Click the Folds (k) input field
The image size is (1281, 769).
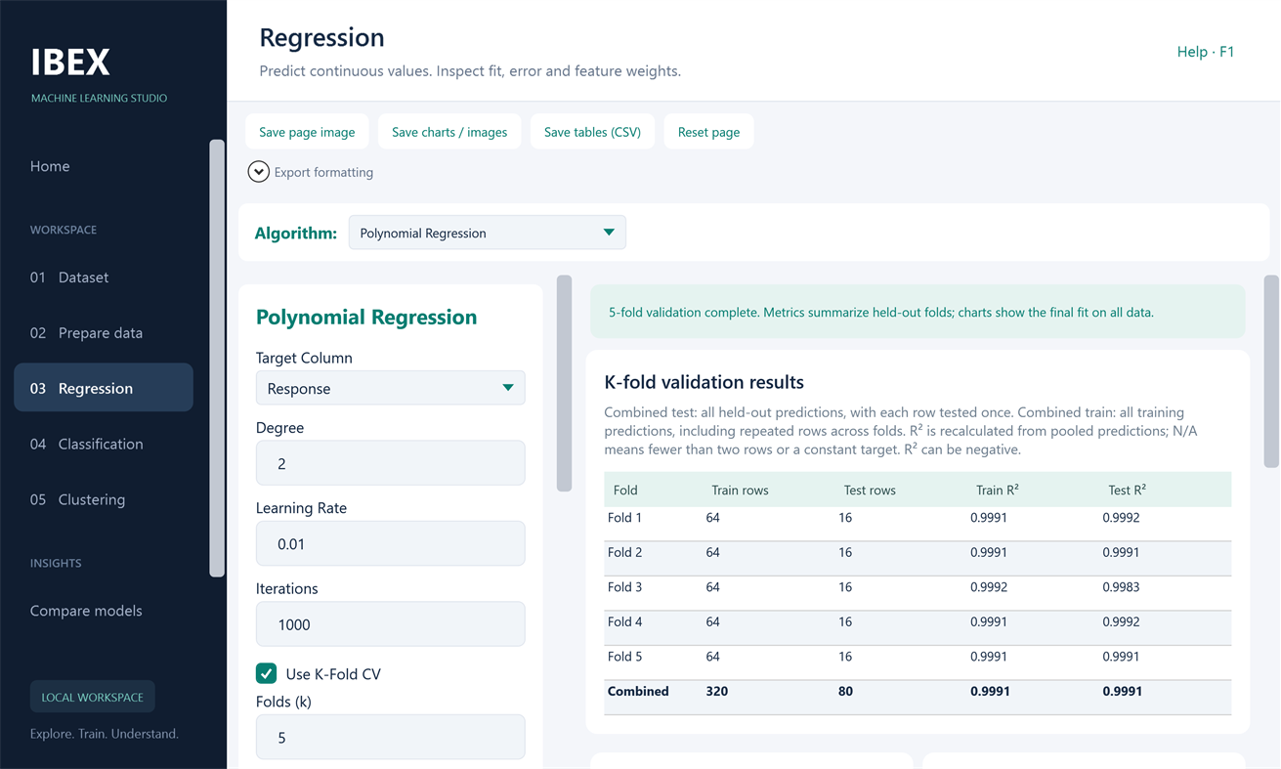[390, 737]
